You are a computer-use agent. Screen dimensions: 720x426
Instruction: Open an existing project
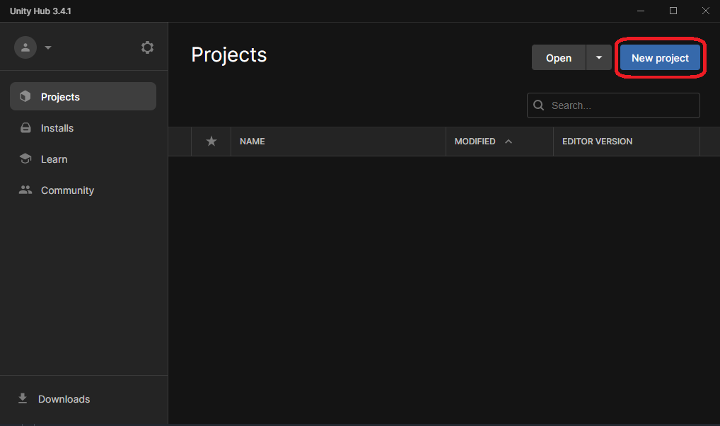point(559,57)
